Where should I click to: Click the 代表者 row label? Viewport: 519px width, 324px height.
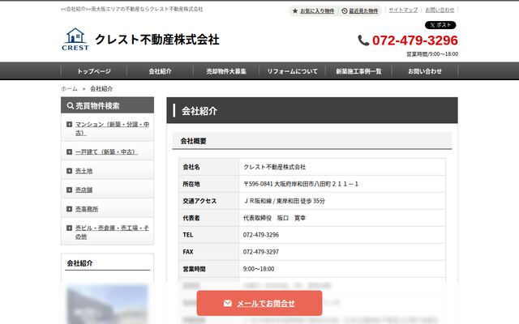tap(191, 218)
